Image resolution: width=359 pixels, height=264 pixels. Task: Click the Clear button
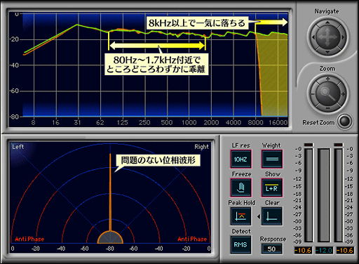pyautogui.click(x=272, y=216)
